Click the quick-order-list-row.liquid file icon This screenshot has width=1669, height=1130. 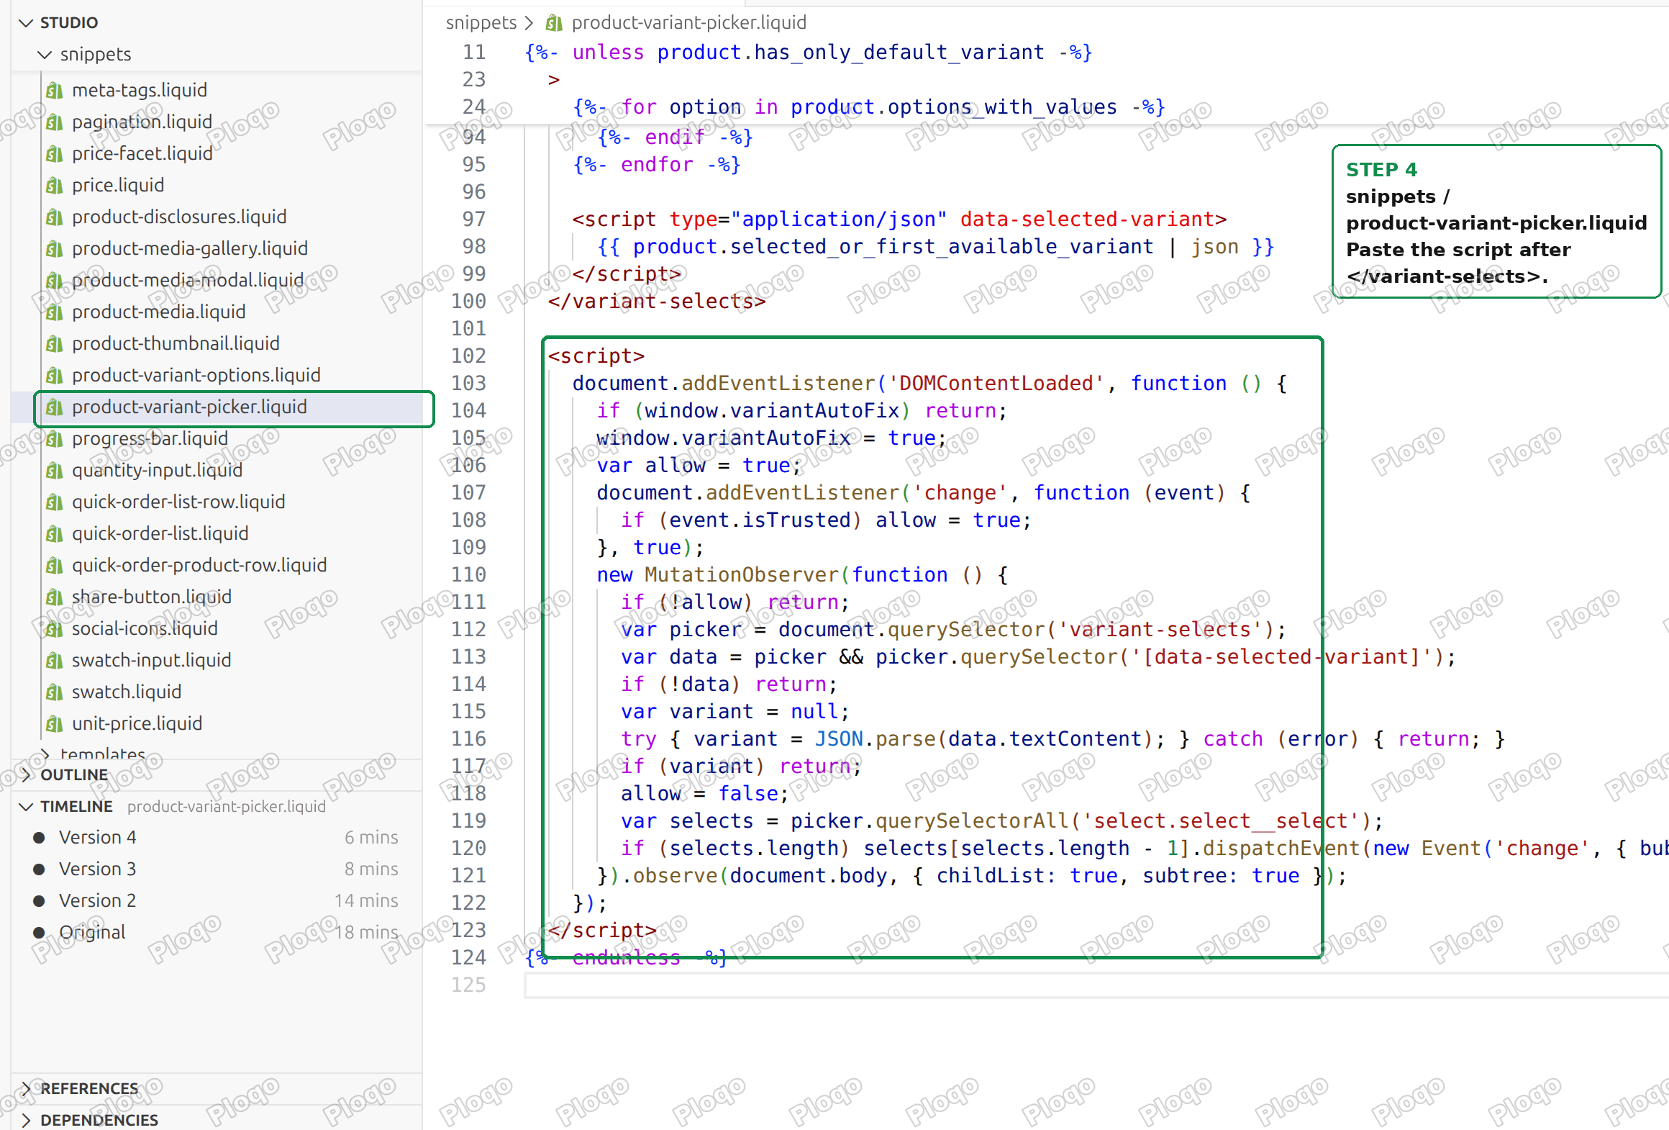point(54,502)
